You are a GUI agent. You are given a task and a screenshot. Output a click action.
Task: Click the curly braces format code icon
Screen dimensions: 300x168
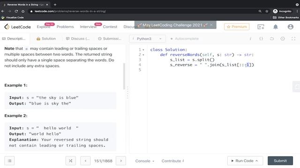(x=261, y=39)
